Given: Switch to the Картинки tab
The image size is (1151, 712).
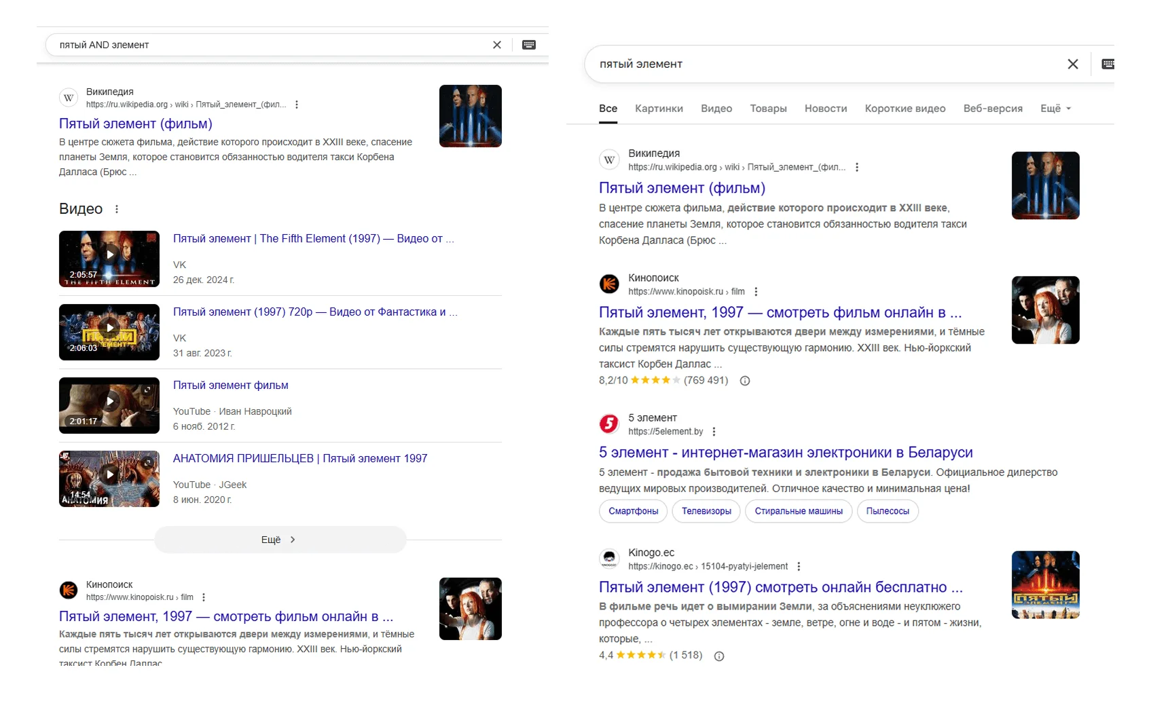Looking at the screenshot, I should pos(659,109).
